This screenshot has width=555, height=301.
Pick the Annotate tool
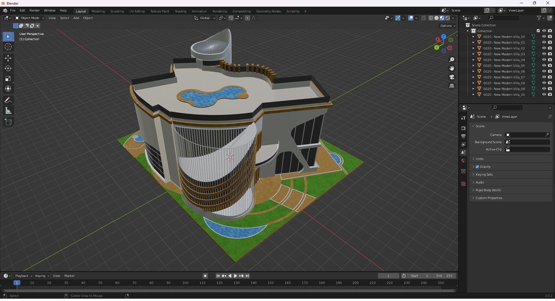pos(8,100)
